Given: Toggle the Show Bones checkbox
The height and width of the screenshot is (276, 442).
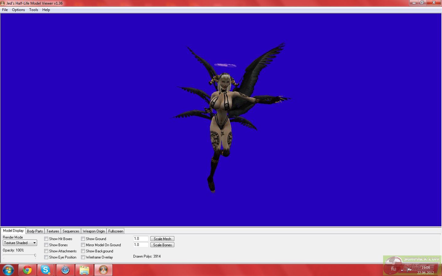Looking at the screenshot, I should click(x=46, y=245).
